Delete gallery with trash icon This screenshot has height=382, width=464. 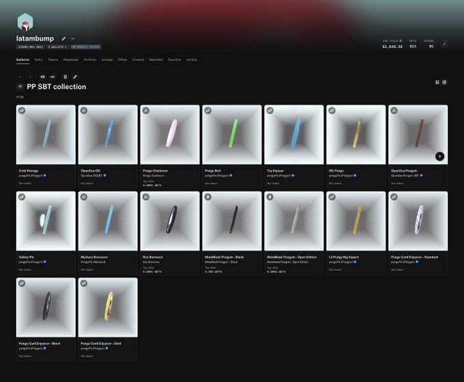(x=66, y=77)
